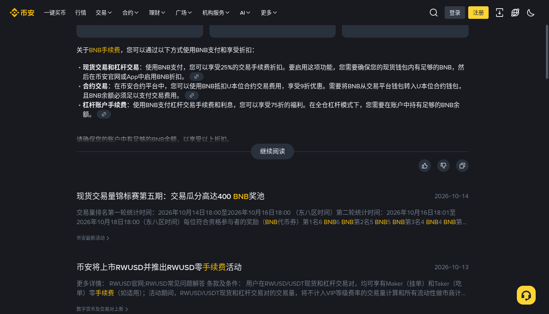Copy the answer with copy icon
The width and height of the screenshot is (549, 314).
[462, 166]
